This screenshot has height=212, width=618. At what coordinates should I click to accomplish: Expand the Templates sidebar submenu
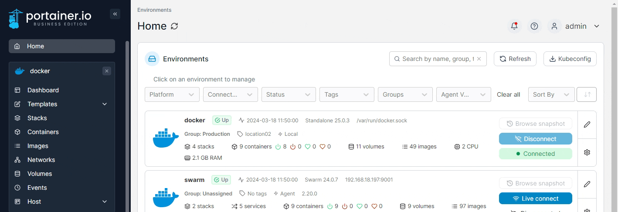point(105,104)
